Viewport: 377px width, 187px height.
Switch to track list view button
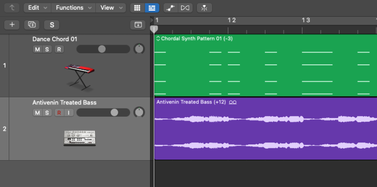tap(152, 8)
